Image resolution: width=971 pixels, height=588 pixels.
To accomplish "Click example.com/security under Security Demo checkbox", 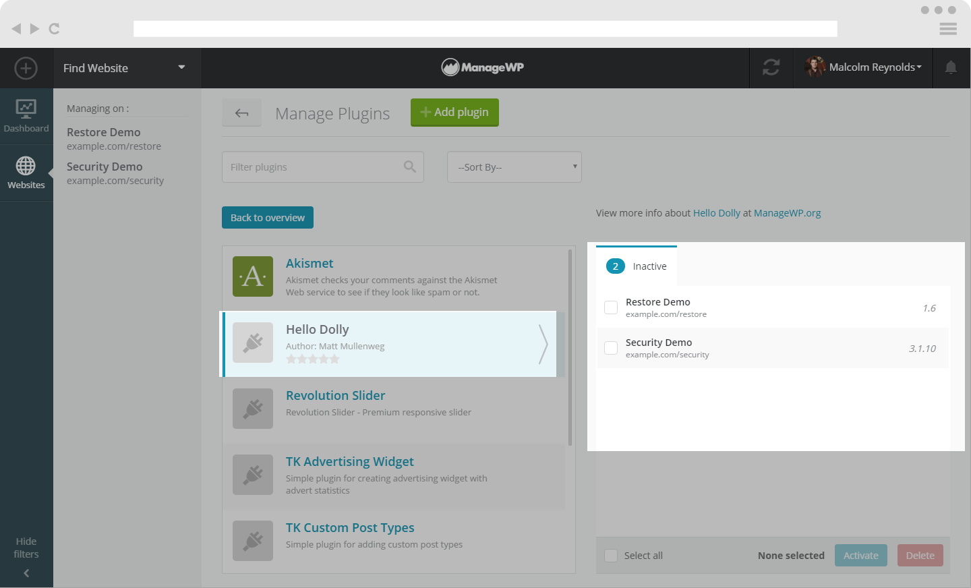I will [x=668, y=355].
